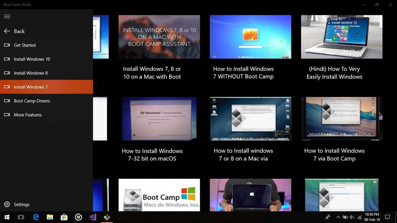Open Visual Studio from taskbar
397x223 pixels.
pos(93,217)
